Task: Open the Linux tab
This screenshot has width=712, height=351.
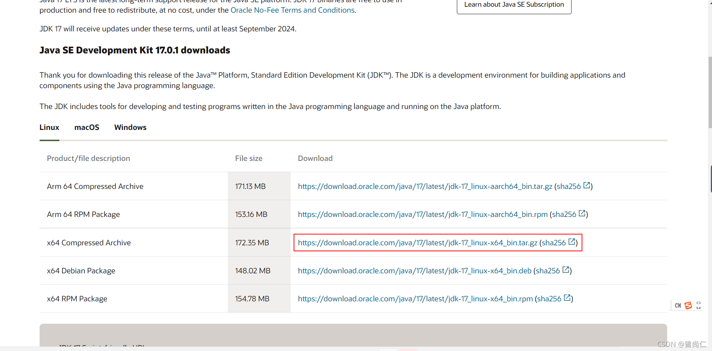Action: point(49,127)
